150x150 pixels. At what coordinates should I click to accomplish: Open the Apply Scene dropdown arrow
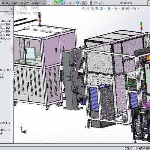131,9
